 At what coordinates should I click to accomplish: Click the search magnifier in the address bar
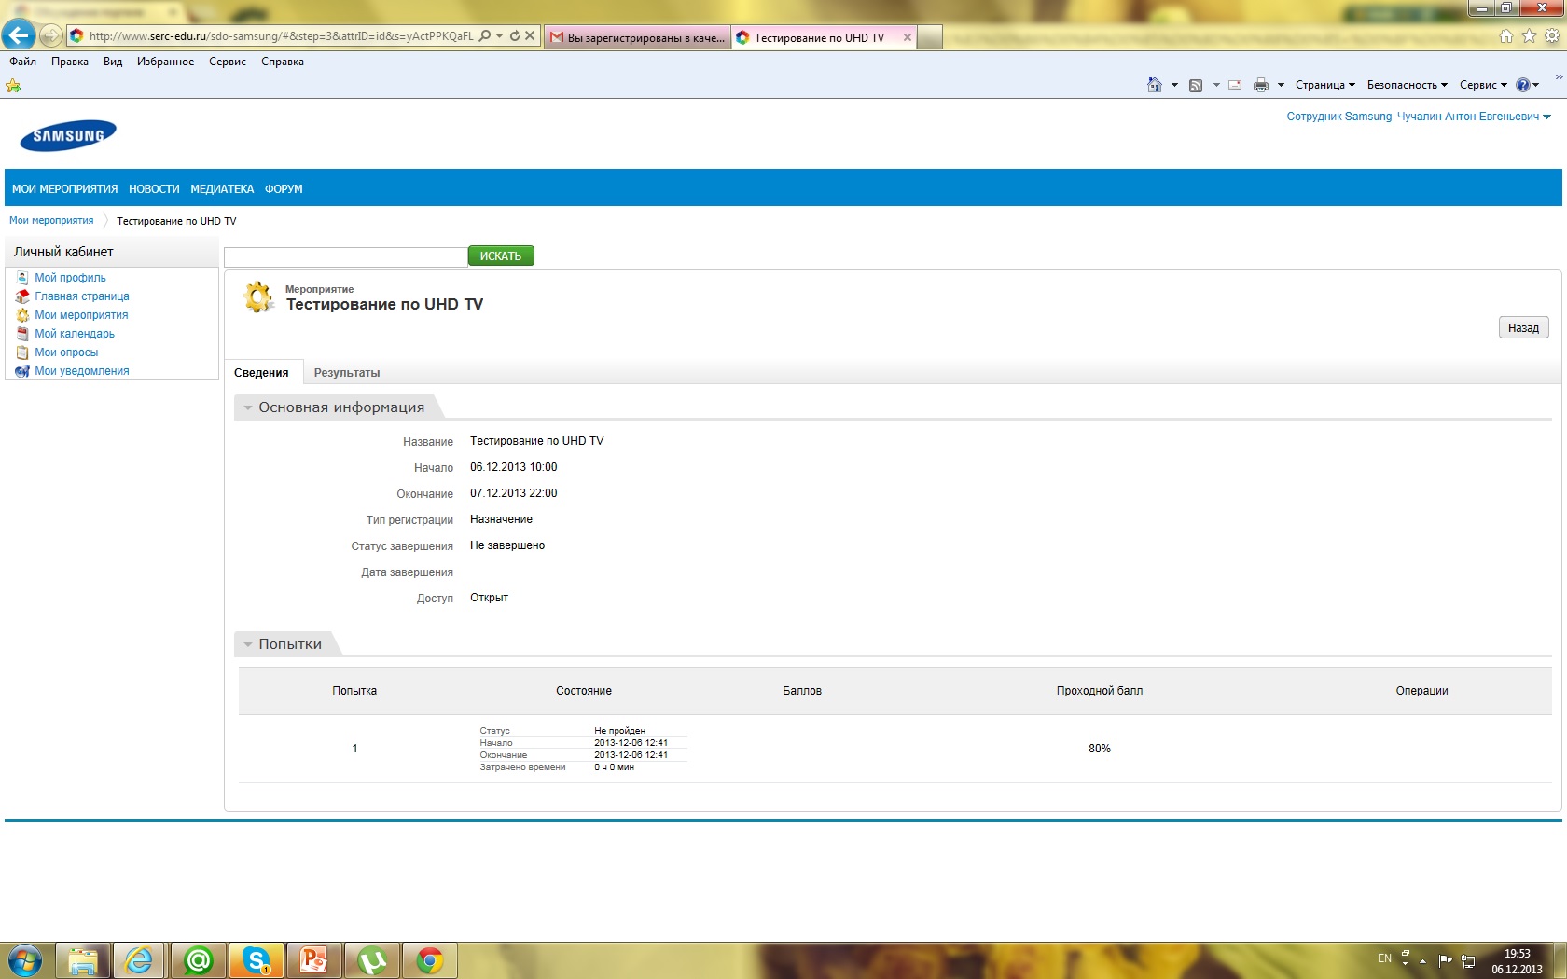coord(484,36)
